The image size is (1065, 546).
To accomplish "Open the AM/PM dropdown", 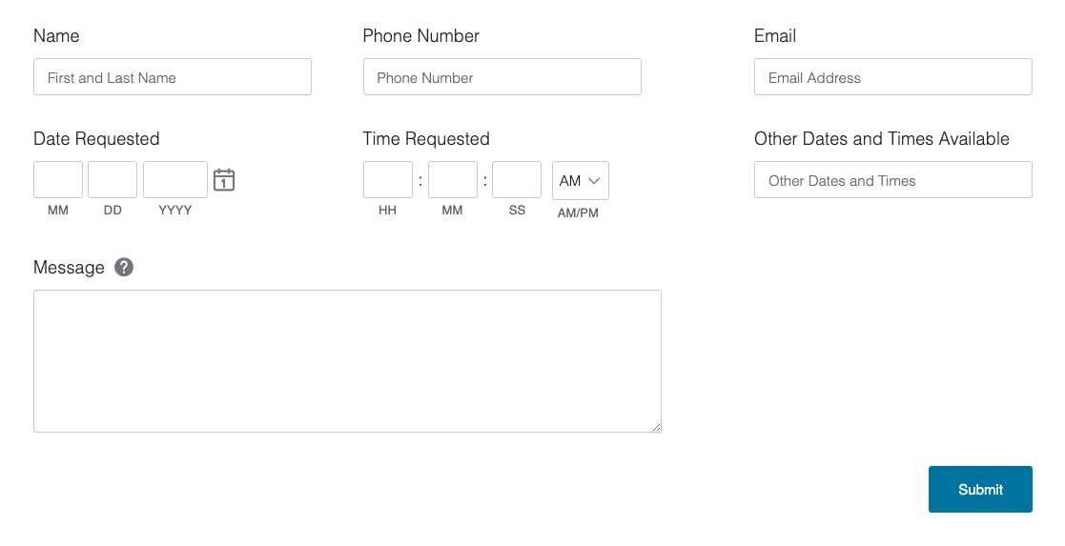I will coord(580,180).
